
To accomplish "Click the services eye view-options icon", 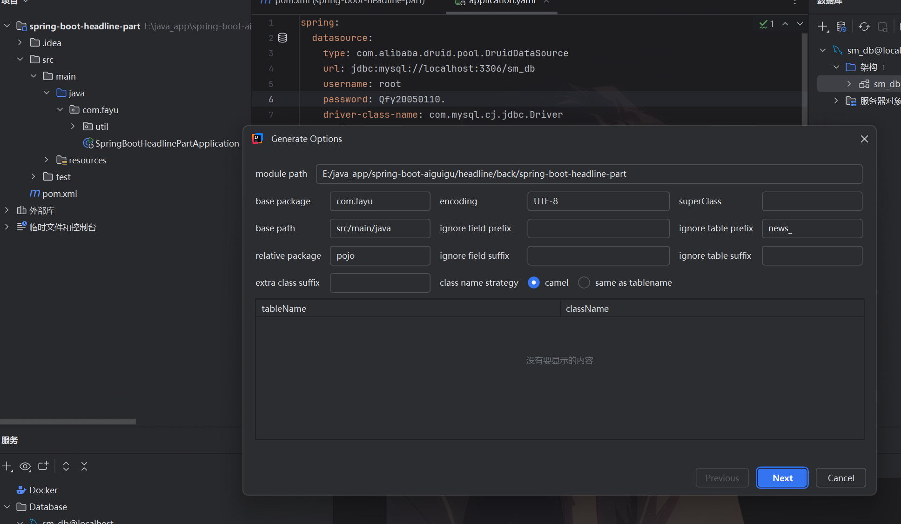I will [x=25, y=466].
